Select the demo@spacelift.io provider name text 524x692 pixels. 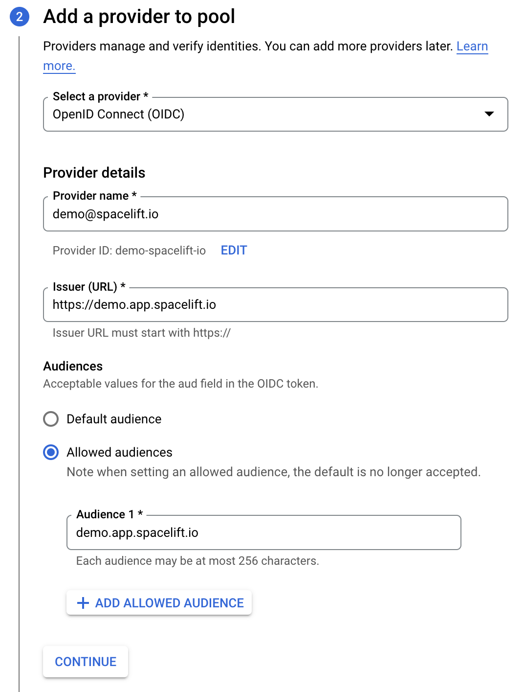[x=106, y=214]
